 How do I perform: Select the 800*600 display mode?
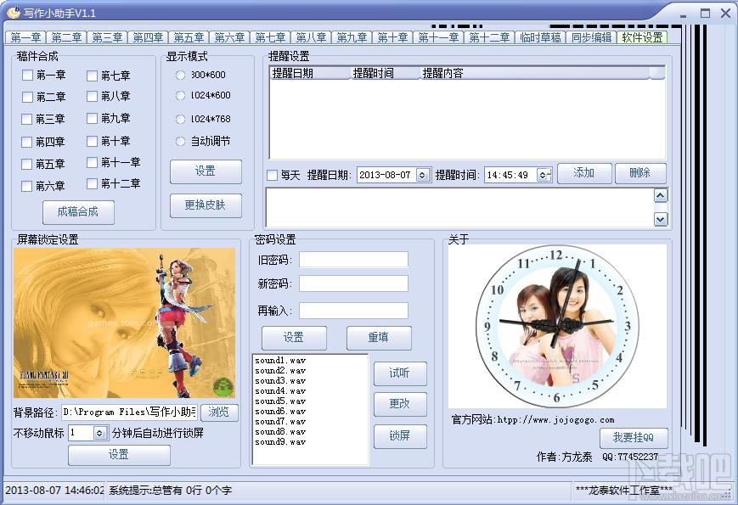[x=180, y=75]
